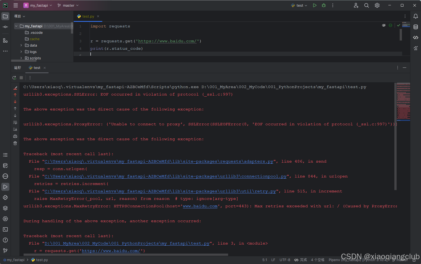Image resolution: width=421 pixels, height=264 pixels.
Task: Open Python Console tool window
Action: (x=5, y=197)
